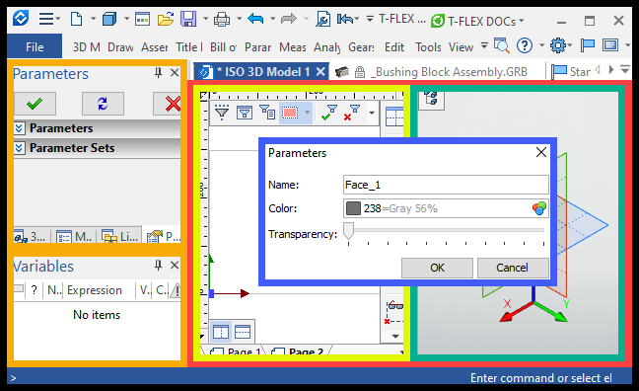Click the red rectangle selector icon
The image size is (639, 391).
pyautogui.click(x=290, y=113)
